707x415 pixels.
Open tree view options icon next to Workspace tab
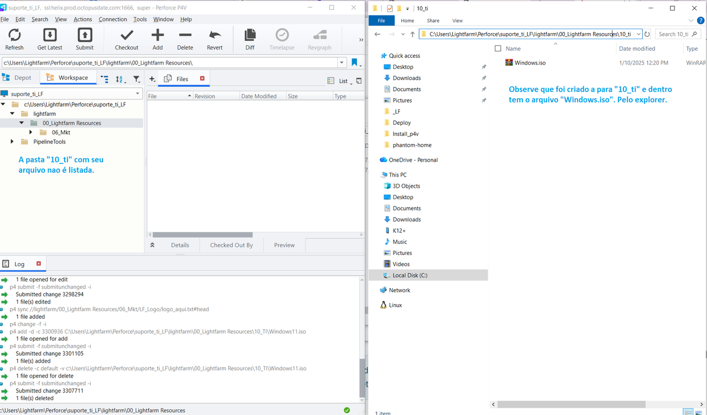pyautogui.click(x=105, y=79)
